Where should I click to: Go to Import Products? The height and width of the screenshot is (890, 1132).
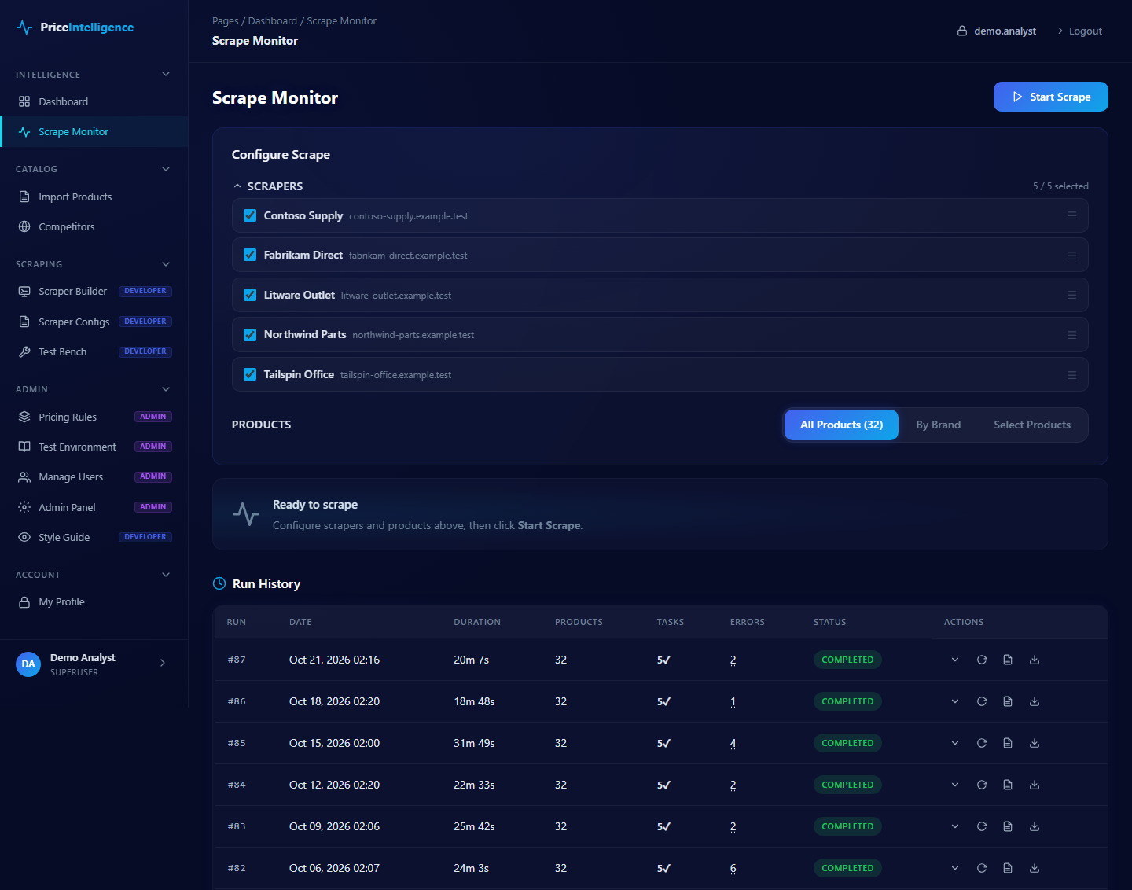(x=94, y=197)
